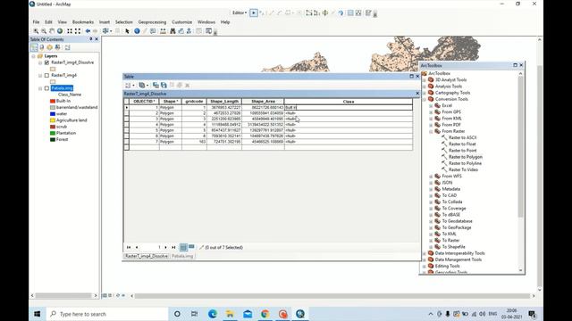The image size is (572, 321).
Task: Expand the Excel toolset
Action: pyautogui.click(x=431, y=105)
